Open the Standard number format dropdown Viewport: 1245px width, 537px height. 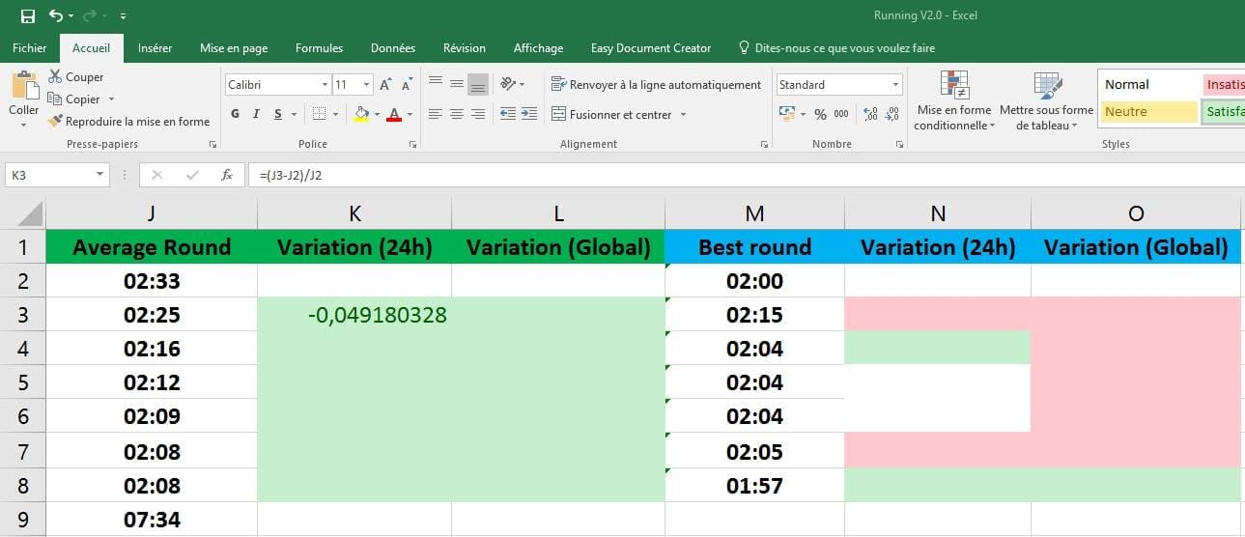895,85
